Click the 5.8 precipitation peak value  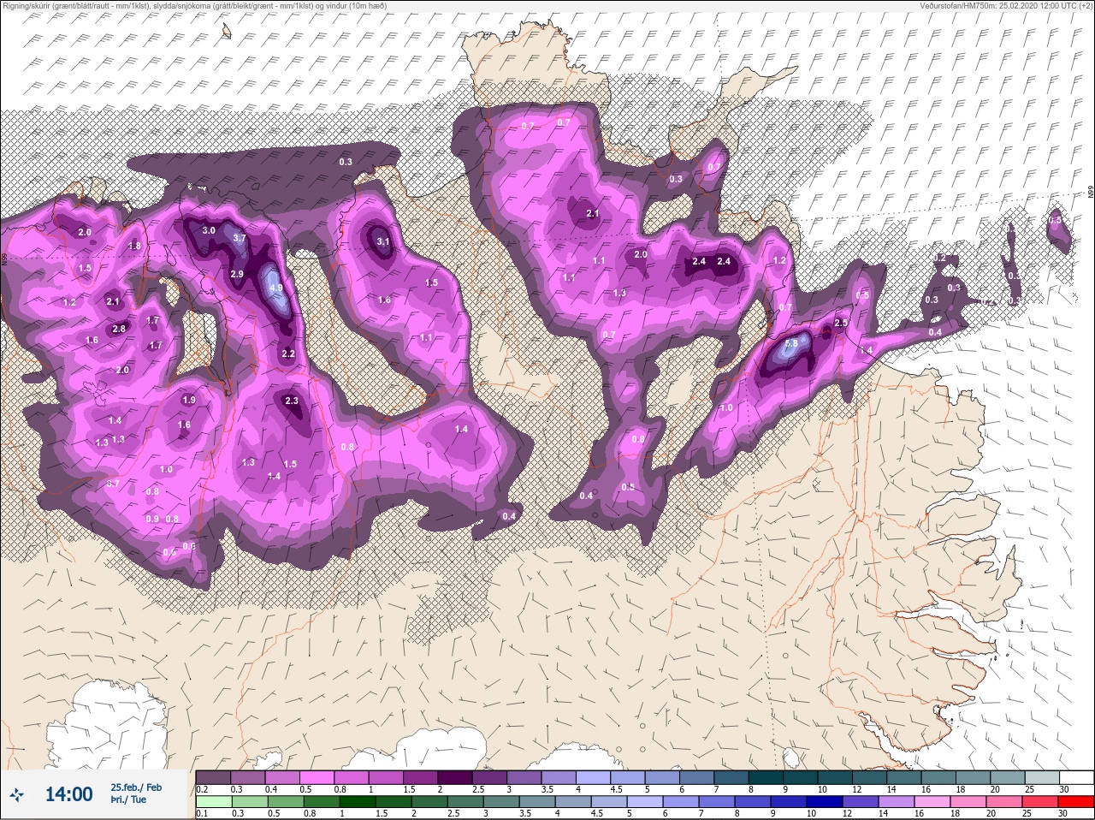791,343
